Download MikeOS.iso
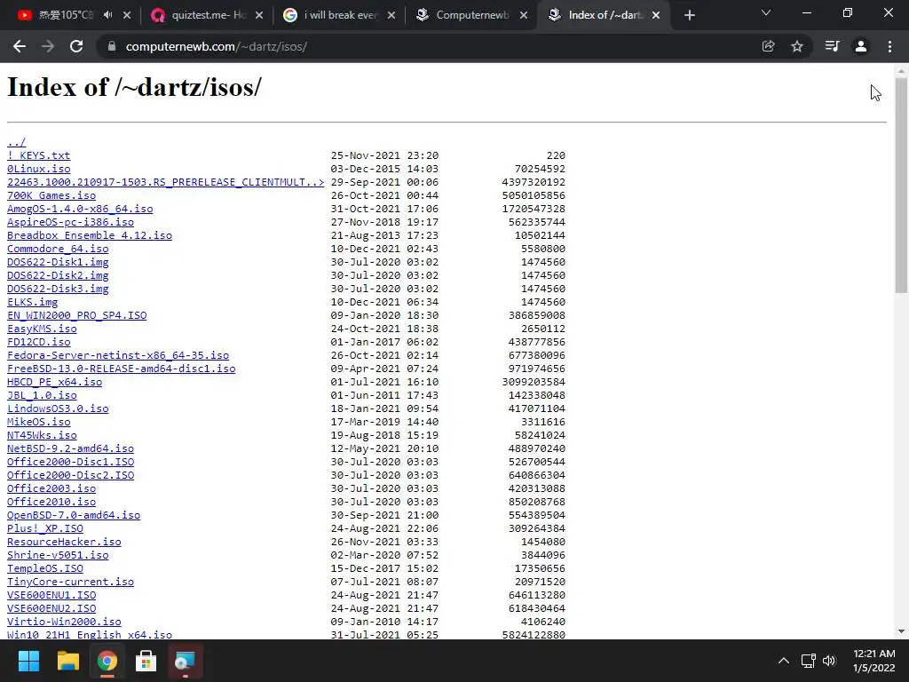This screenshot has height=682, width=909. tap(39, 422)
